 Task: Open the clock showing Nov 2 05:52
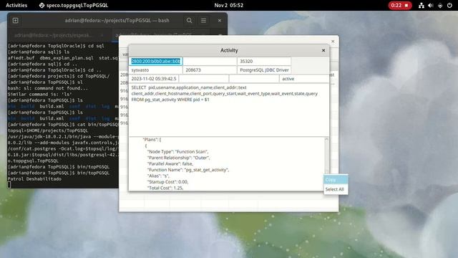click(x=229, y=5)
